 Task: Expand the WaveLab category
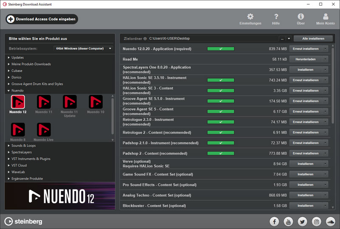(x=8, y=172)
